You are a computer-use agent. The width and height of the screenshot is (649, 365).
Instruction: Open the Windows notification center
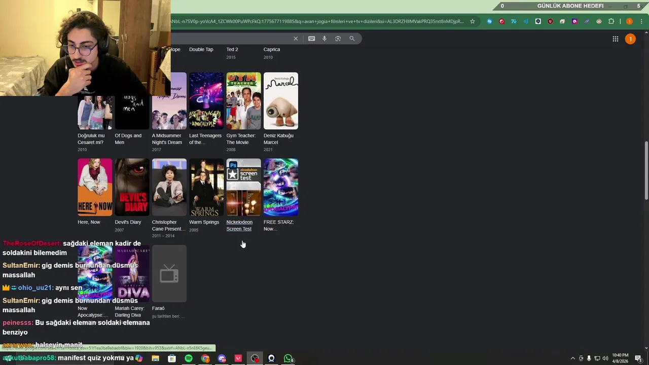pyautogui.click(x=638, y=358)
